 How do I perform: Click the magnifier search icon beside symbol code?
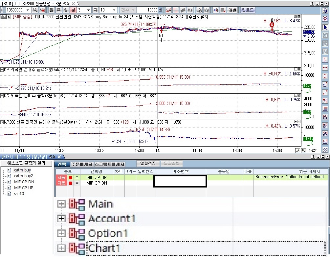point(35,10)
